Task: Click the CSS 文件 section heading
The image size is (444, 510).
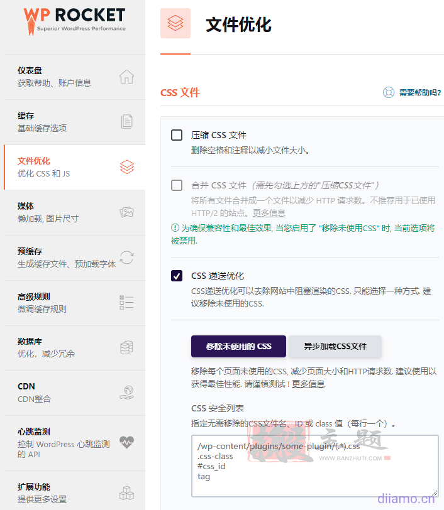Action: click(x=180, y=93)
